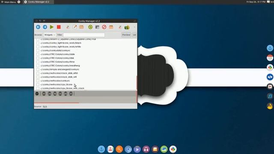Click the date and time in top panel
274x154 pixels.
(256, 2)
